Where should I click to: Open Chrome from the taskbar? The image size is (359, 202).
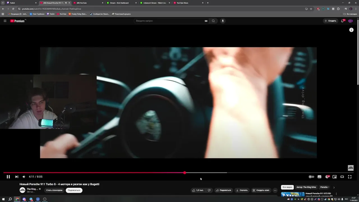(17, 199)
